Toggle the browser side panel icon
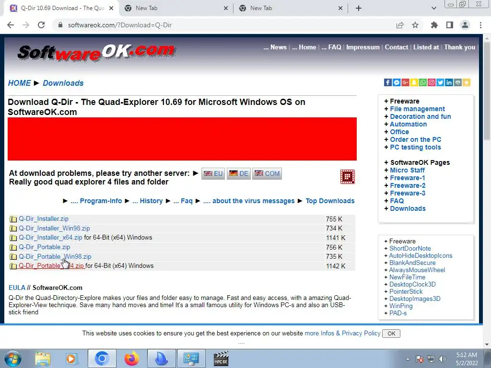 click(450, 25)
